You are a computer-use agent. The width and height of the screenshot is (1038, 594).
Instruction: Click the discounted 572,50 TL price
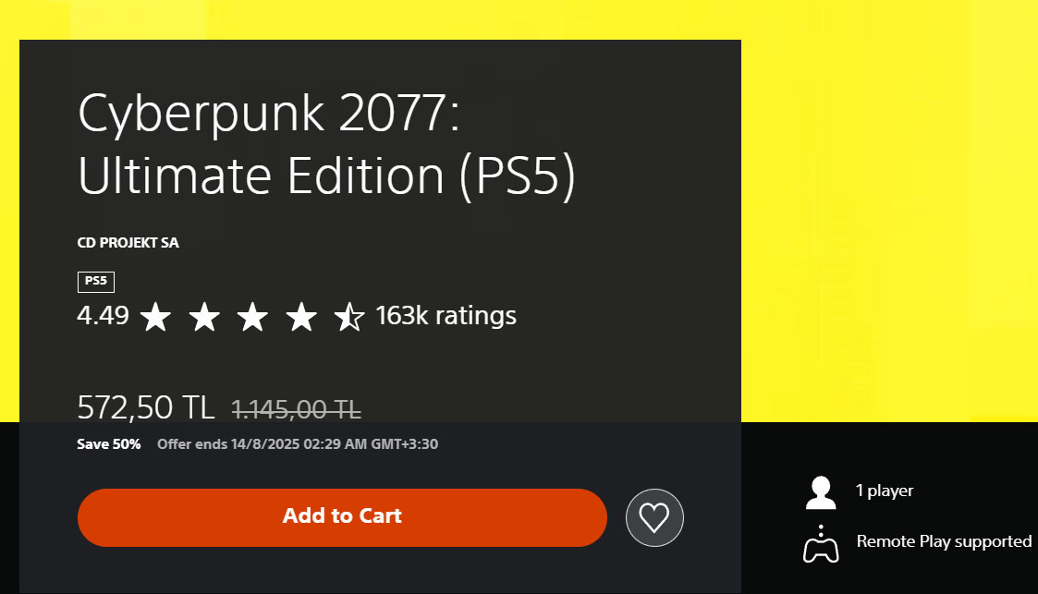tap(146, 407)
